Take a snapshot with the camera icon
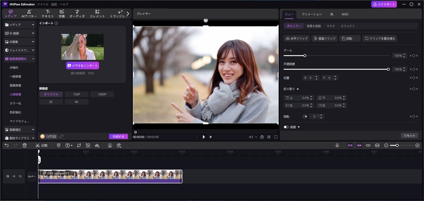Screen dimensions: 424x201 tap(262, 137)
